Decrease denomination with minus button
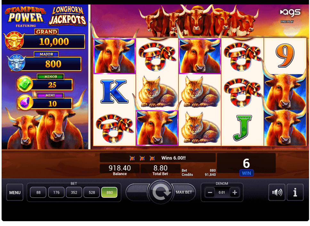Image resolution: width=310 pixels, height=226 pixels. point(210,192)
